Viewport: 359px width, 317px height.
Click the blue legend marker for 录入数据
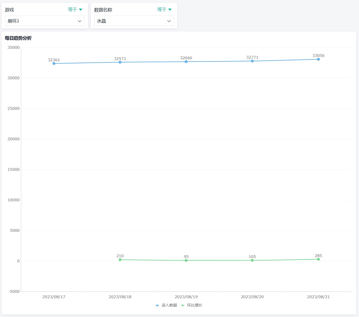point(157,305)
